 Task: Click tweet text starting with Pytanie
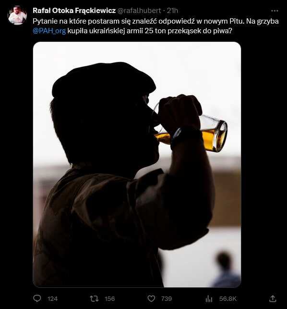tap(155, 26)
